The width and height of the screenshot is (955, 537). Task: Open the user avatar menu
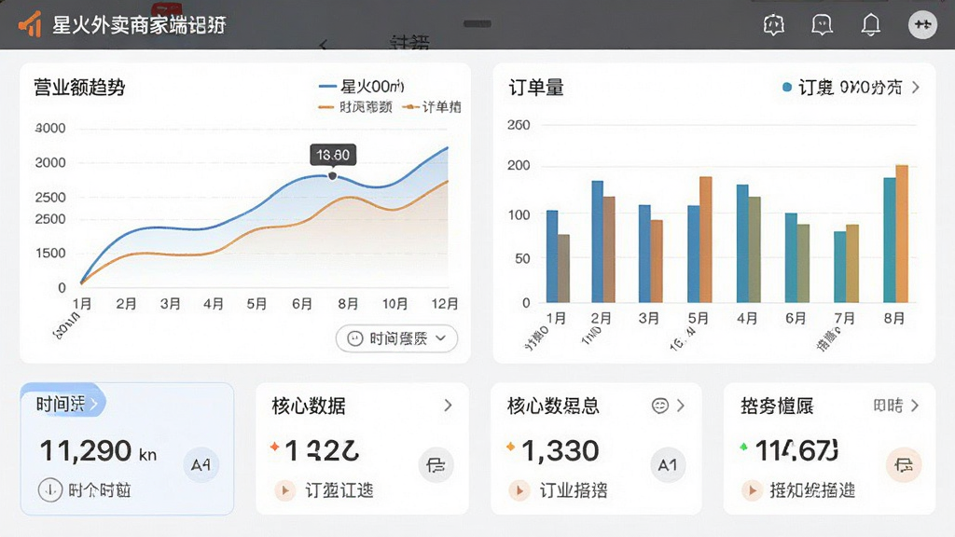[922, 24]
